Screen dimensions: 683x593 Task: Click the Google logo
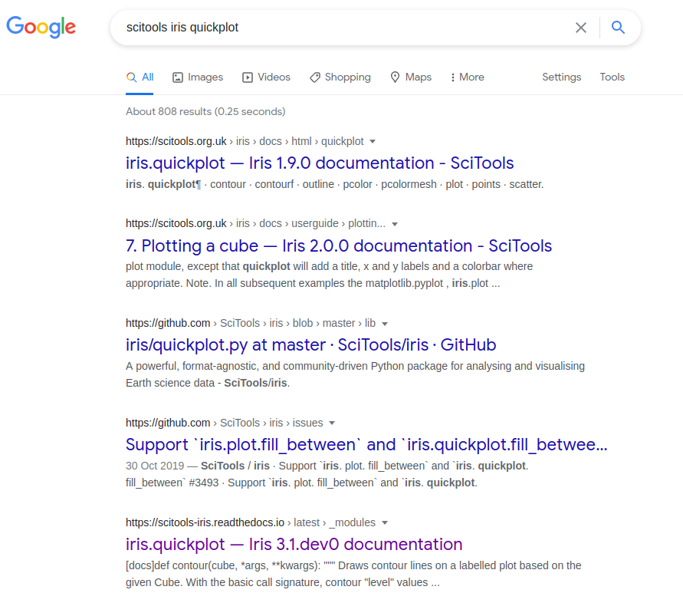[41, 28]
